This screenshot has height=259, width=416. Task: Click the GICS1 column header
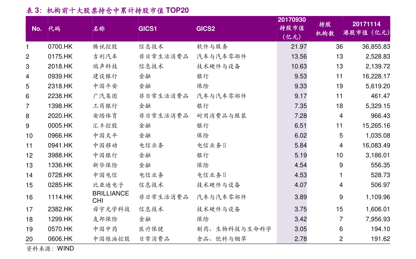(x=147, y=29)
